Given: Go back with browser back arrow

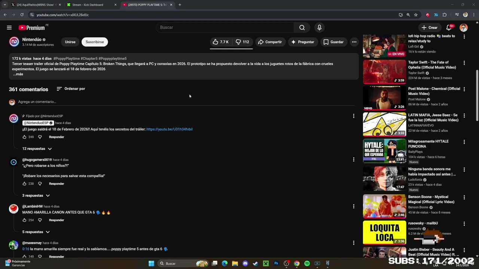Looking at the screenshot, I should pos(5,15).
